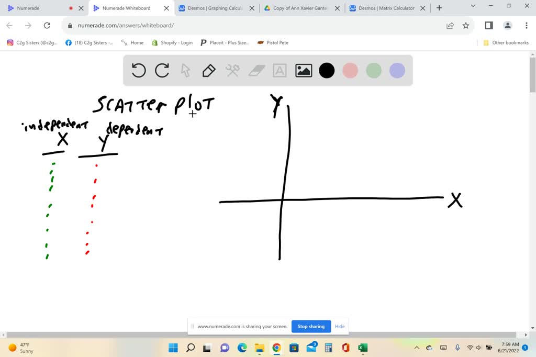Select the pointer selection tool
The height and width of the screenshot is (357, 536).
pyautogui.click(x=185, y=70)
